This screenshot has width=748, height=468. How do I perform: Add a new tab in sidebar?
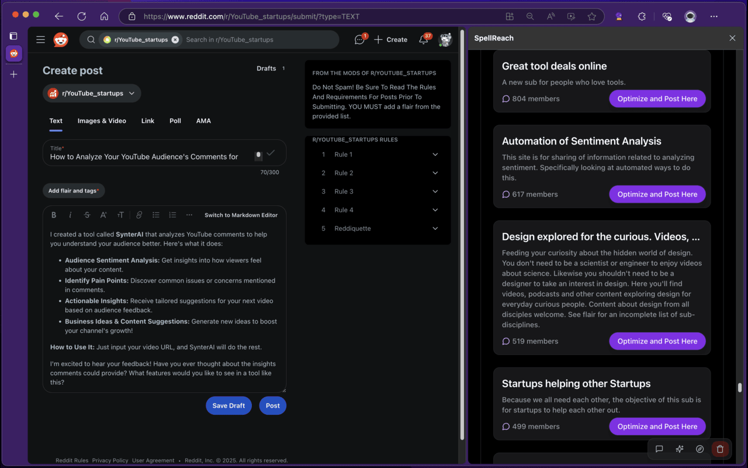click(13, 74)
